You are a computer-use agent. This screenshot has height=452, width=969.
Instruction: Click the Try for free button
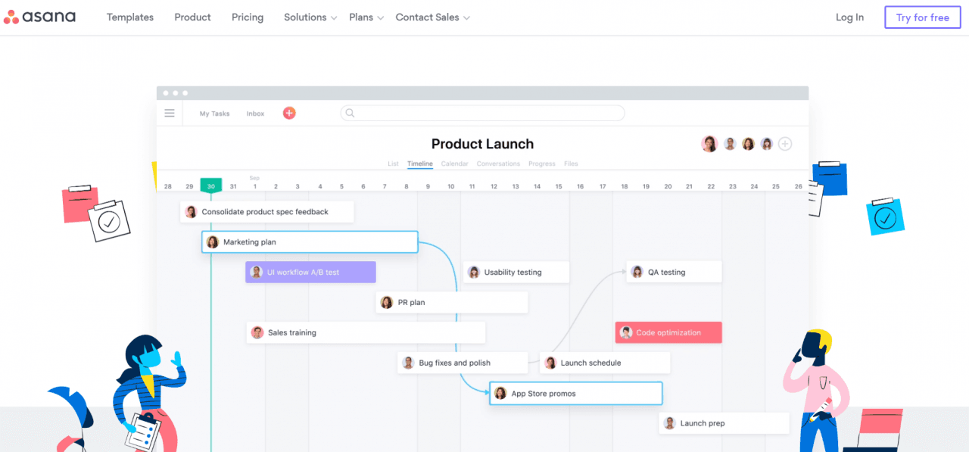pos(922,17)
